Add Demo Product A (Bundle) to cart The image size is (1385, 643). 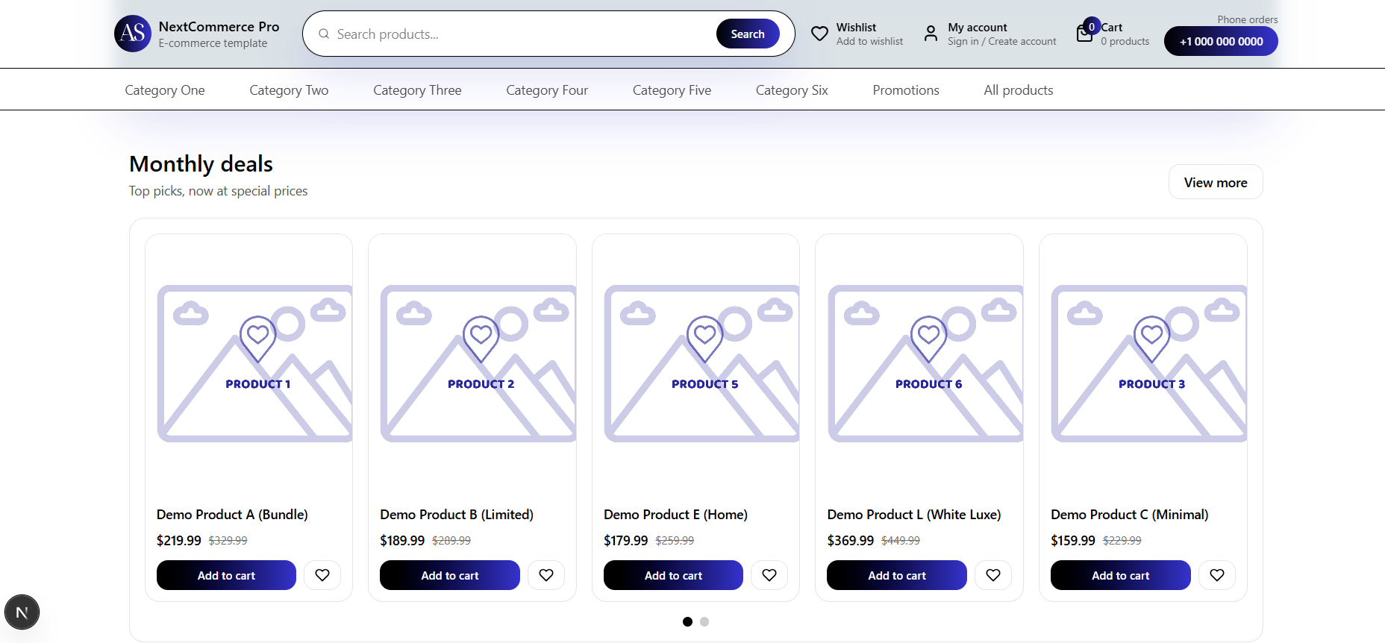[226, 575]
